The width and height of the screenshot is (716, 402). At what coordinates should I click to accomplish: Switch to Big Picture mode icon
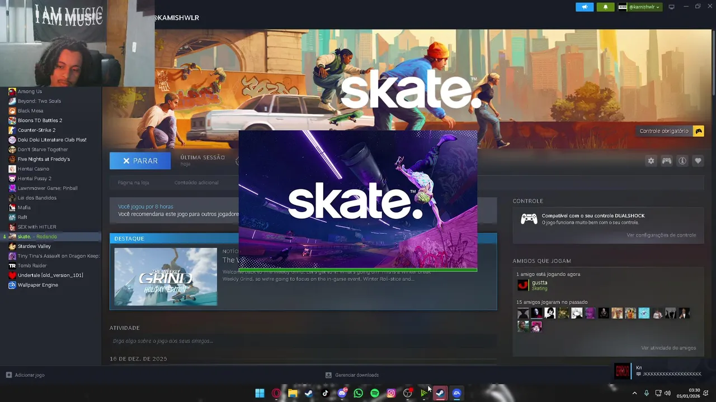[672, 7]
